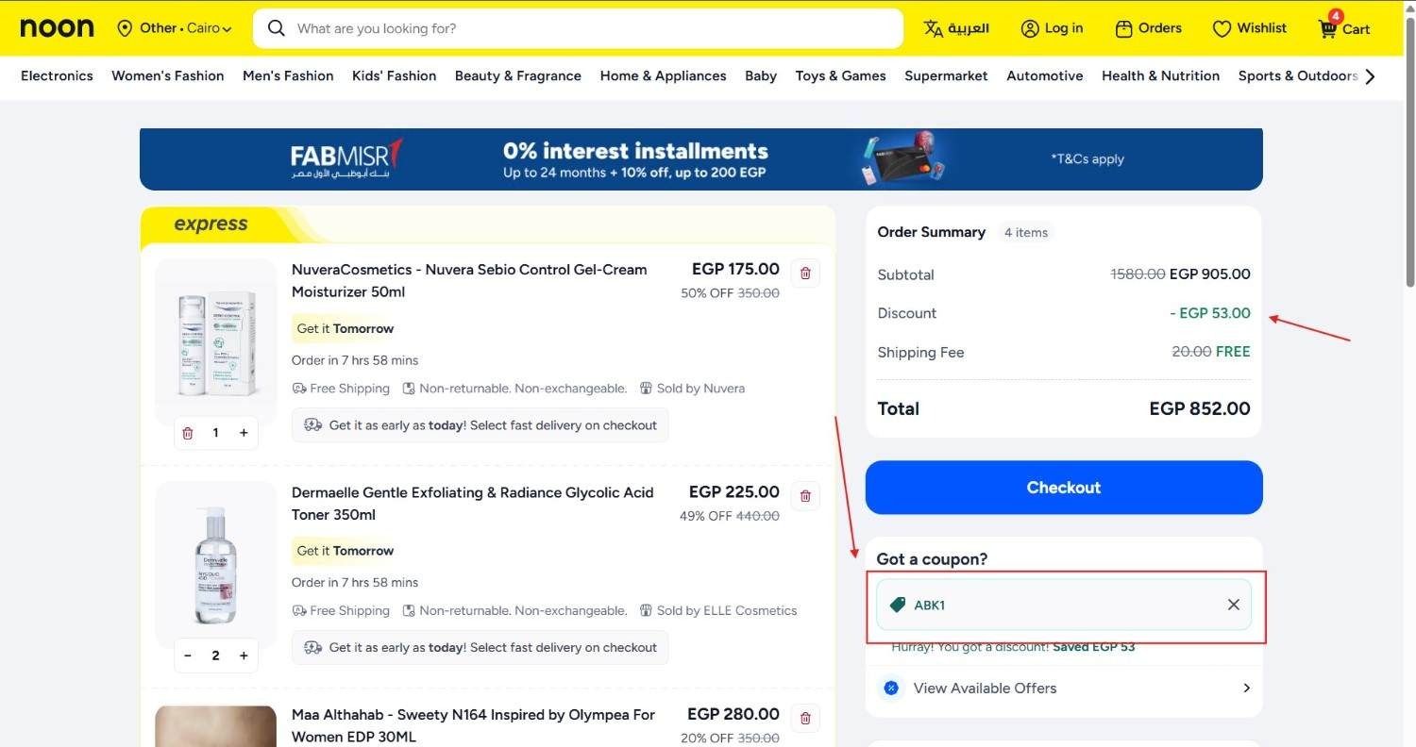Remove Nuvera moisturizer via quantity trash icon

tap(188, 433)
